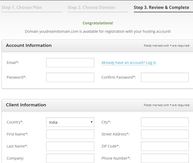Open the Country dropdown showing India
Image resolution: width=193 pixels, height=163 pixels.
tap(70, 122)
